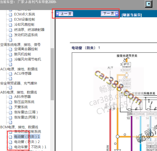Select 空调系统电源、接地、信号 heading
This screenshot has width=157, height=151.
click(20, 45)
